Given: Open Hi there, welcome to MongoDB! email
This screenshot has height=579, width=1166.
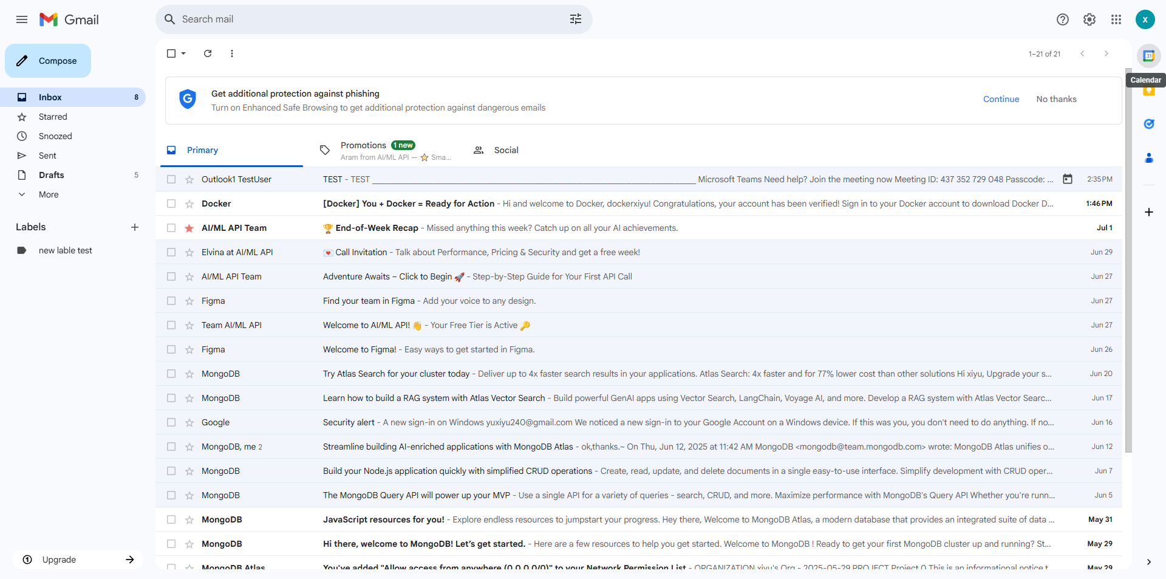Looking at the screenshot, I should click(x=639, y=544).
